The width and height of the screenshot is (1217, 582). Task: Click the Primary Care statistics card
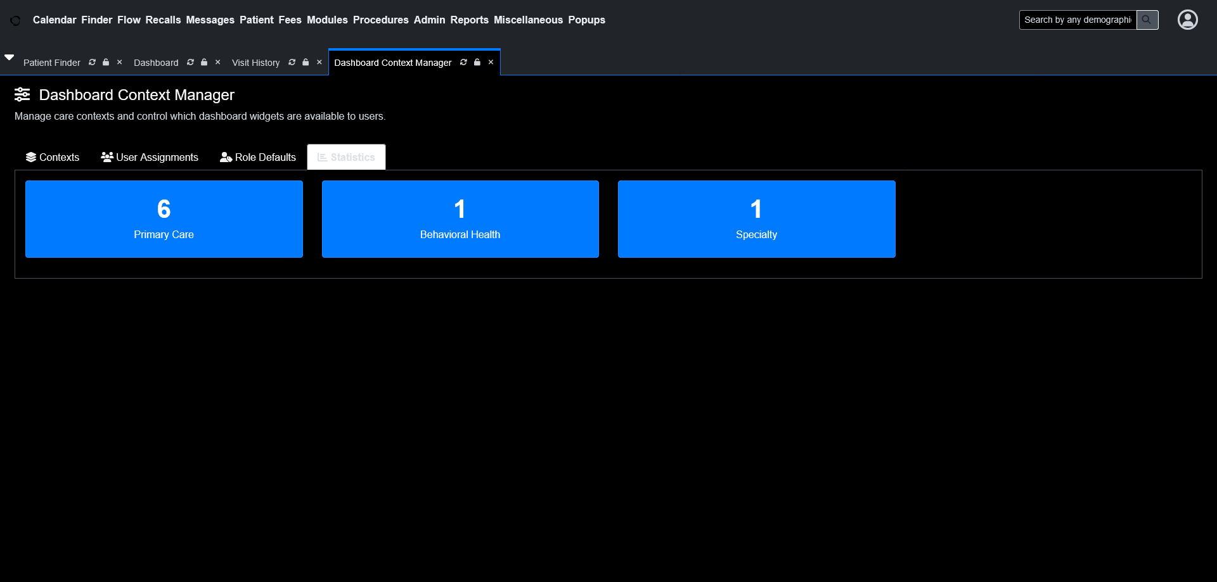164,219
